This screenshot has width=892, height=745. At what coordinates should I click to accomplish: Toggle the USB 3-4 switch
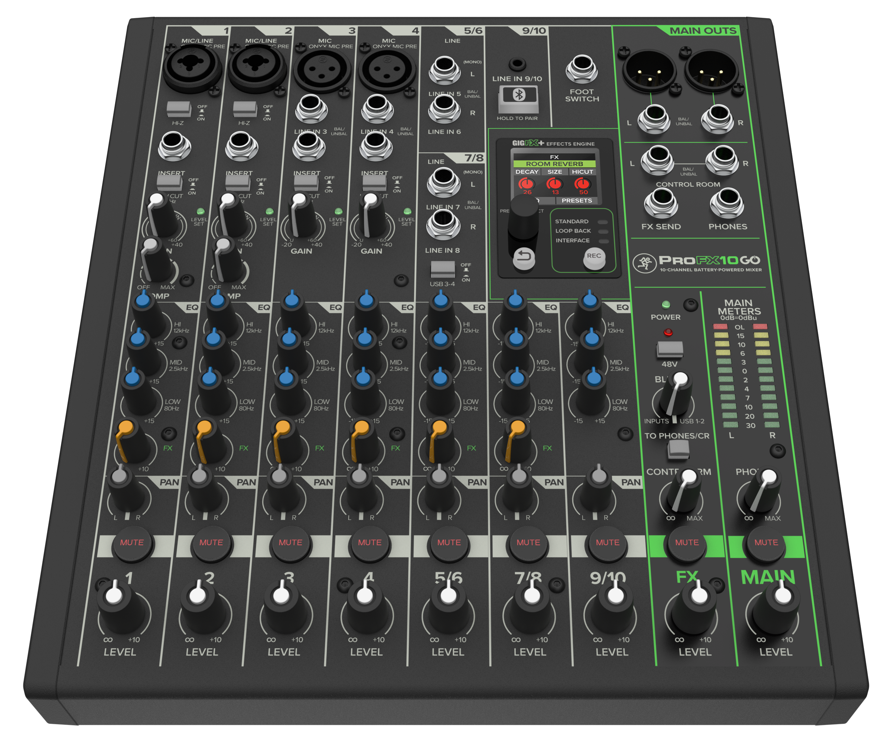(443, 270)
